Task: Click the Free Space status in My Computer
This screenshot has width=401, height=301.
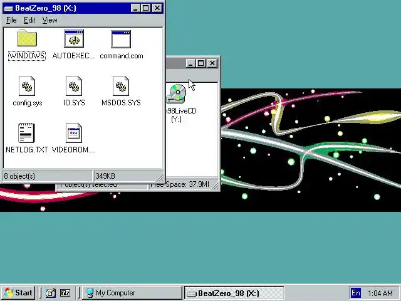Action: click(180, 184)
